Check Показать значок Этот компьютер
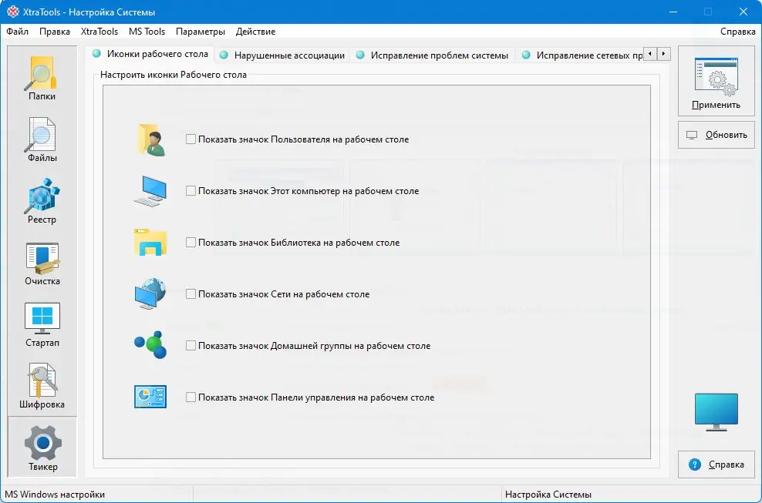Screen dimensions: 762x503 point(190,191)
